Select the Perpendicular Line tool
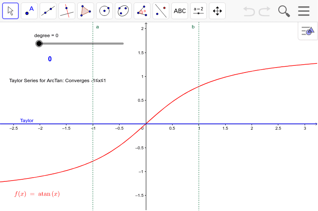This screenshot has width=318, height=211. pos(67,11)
